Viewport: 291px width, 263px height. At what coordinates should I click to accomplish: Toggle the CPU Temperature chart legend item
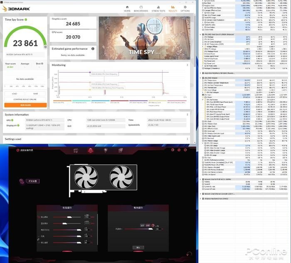point(81,102)
